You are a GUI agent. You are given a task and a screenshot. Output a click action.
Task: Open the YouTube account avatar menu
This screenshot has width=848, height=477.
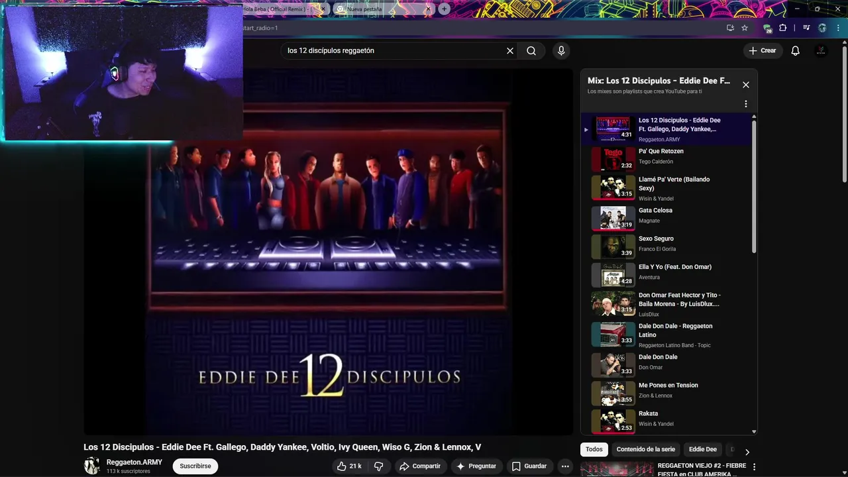pos(821,50)
